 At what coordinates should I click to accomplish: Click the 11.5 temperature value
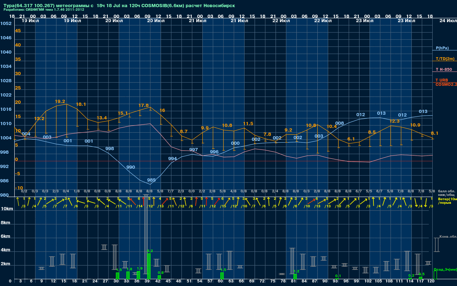pos(248,124)
